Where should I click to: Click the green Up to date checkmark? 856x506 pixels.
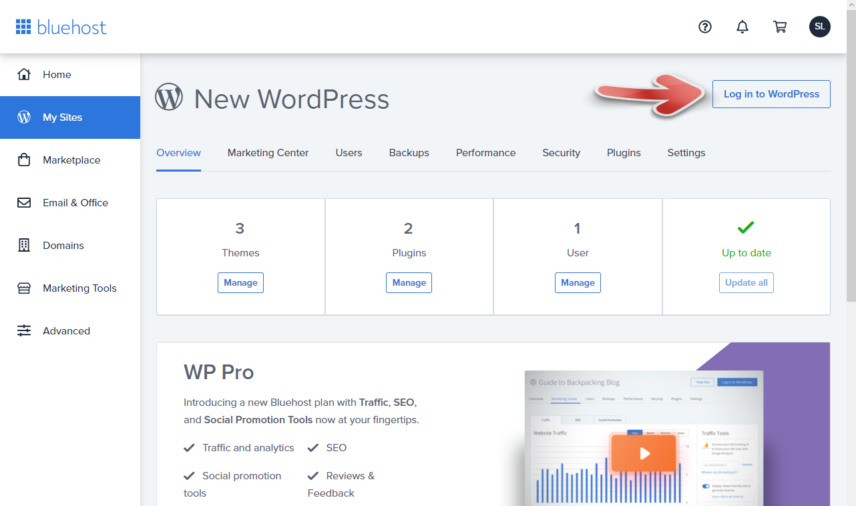(746, 228)
